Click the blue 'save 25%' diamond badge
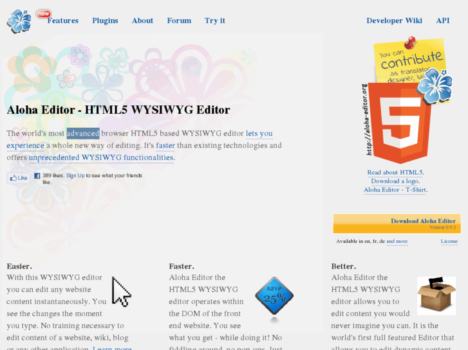Image resolution: width=468 pixels, height=350 pixels. click(274, 296)
